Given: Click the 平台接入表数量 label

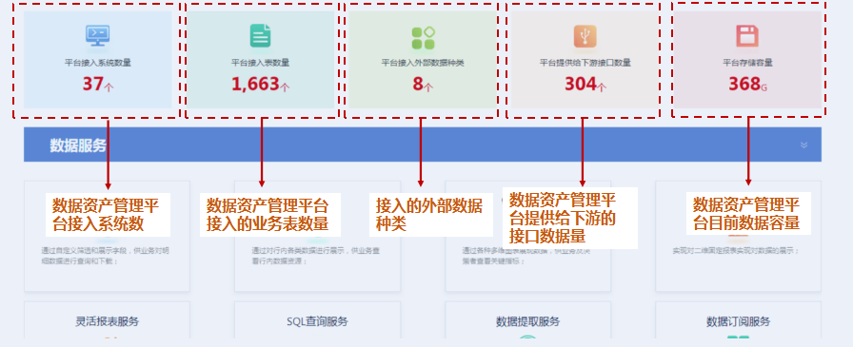Looking at the screenshot, I should click(x=260, y=63).
